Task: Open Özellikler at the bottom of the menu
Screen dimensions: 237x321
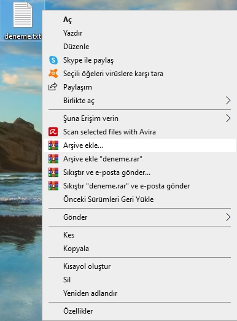Action: click(x=139, y=311)
